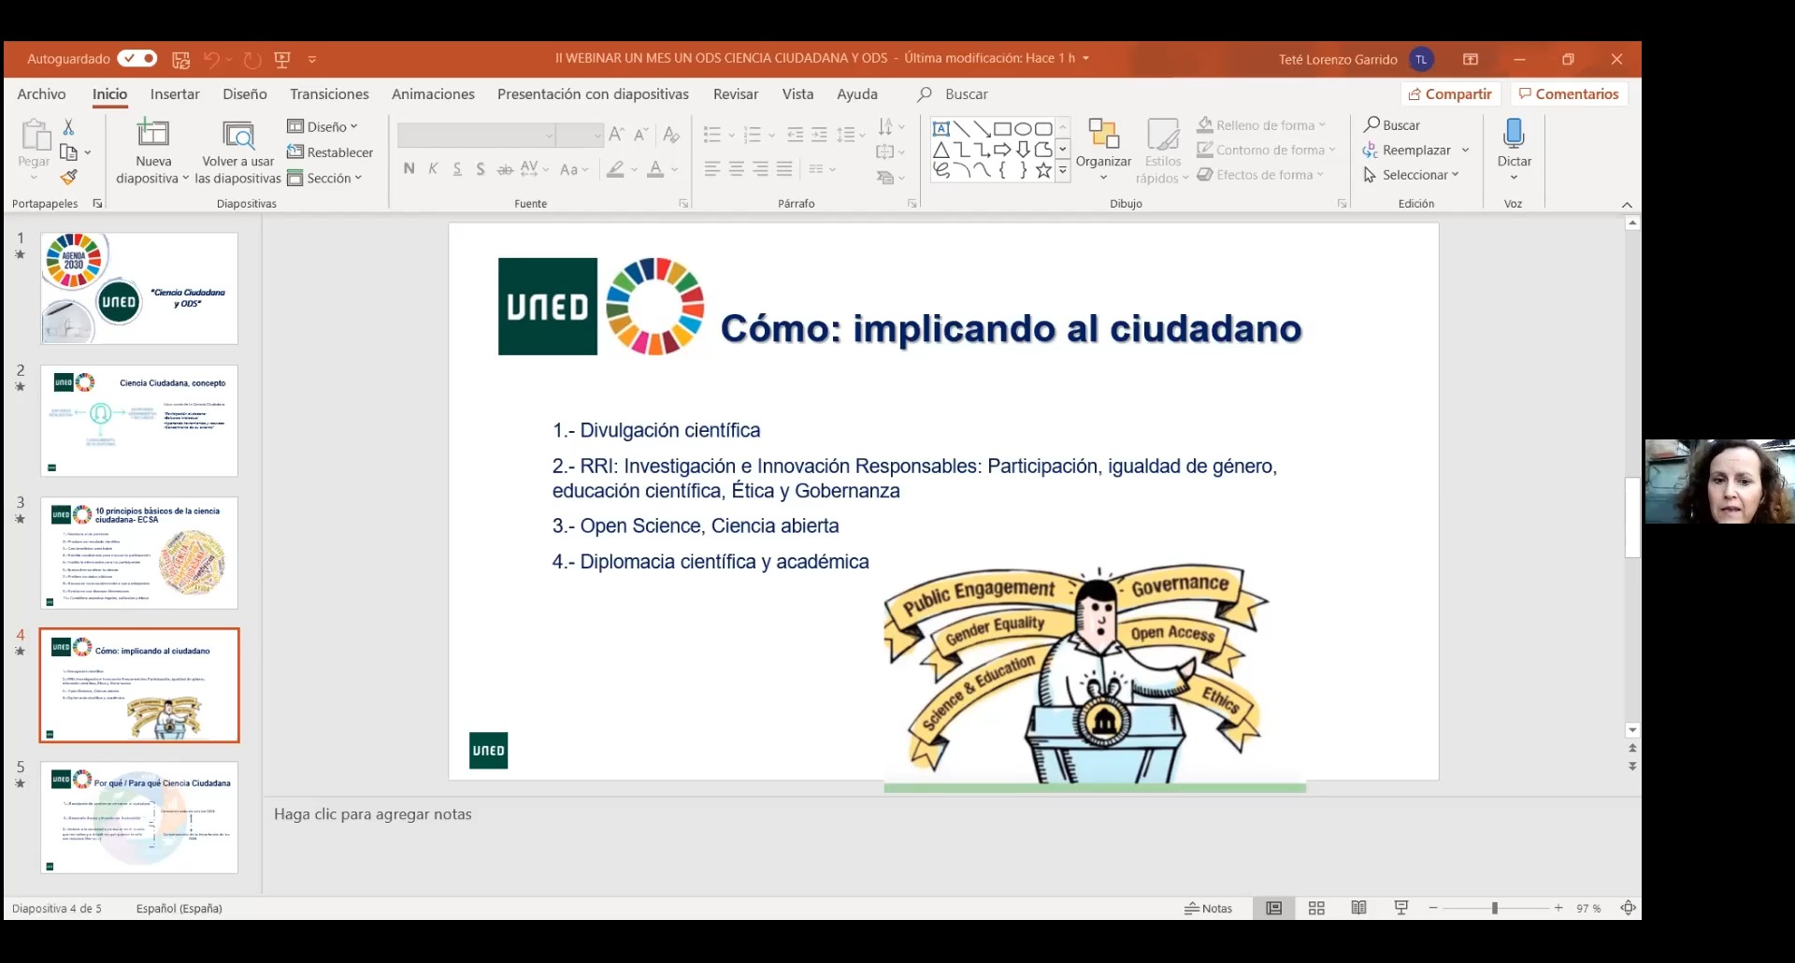Screen dimensions: 1795x963
Task: Click the Comentarios button
Action: coord(1569,93)
